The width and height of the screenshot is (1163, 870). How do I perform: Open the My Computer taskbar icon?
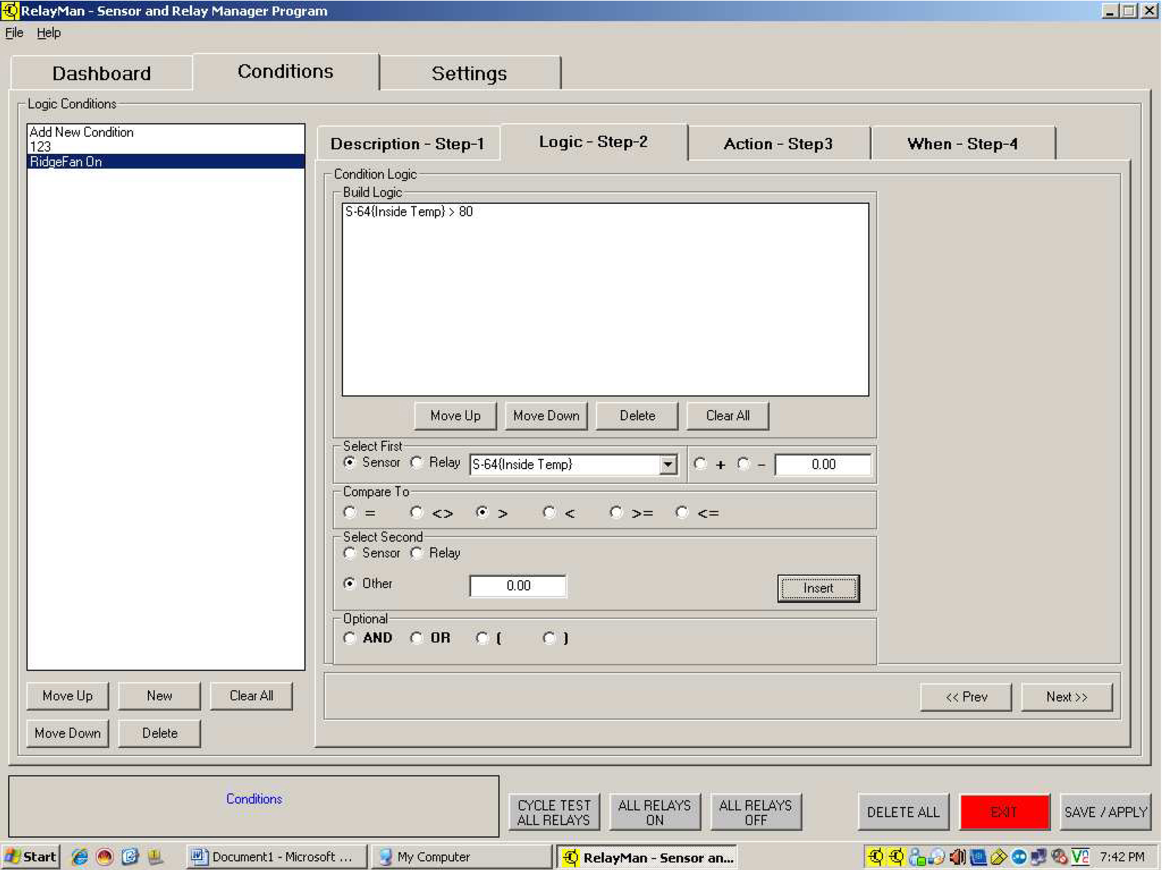385,857
